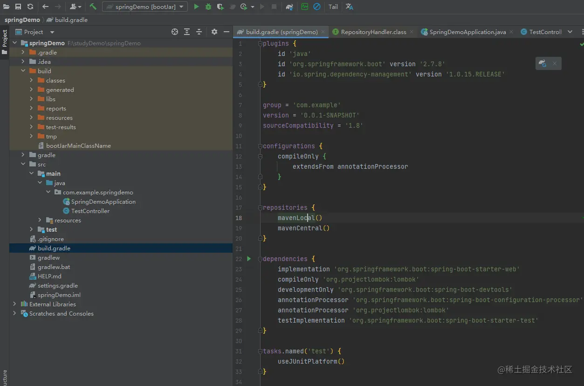Run with Coverage shield icon

[220, 7]
